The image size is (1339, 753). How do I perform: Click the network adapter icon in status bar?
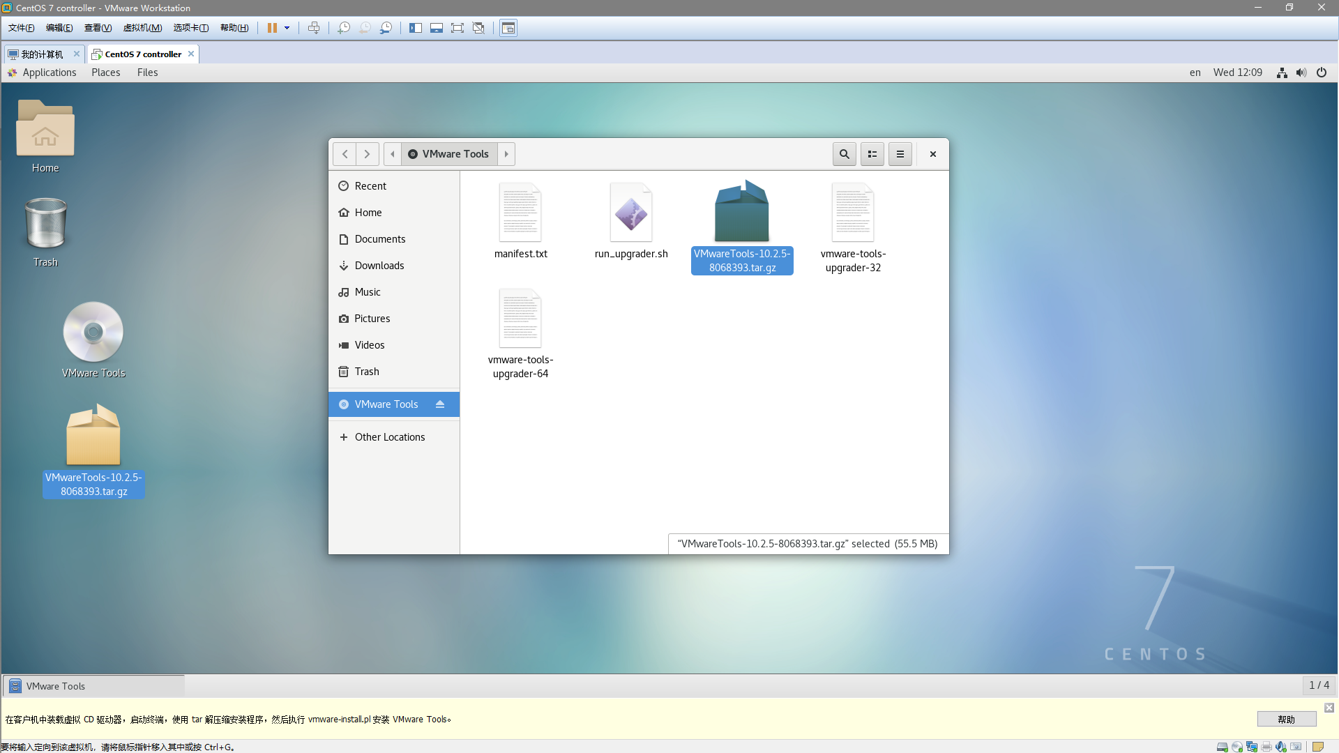click(1252, 746)
